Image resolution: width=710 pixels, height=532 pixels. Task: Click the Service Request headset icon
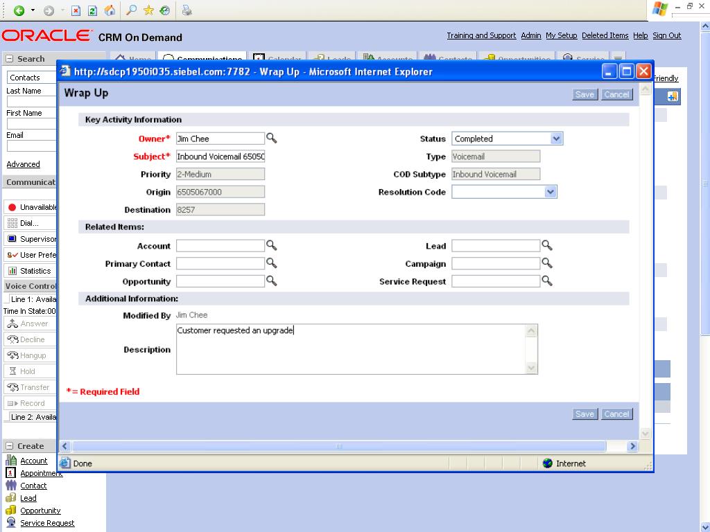pos(11,522)
